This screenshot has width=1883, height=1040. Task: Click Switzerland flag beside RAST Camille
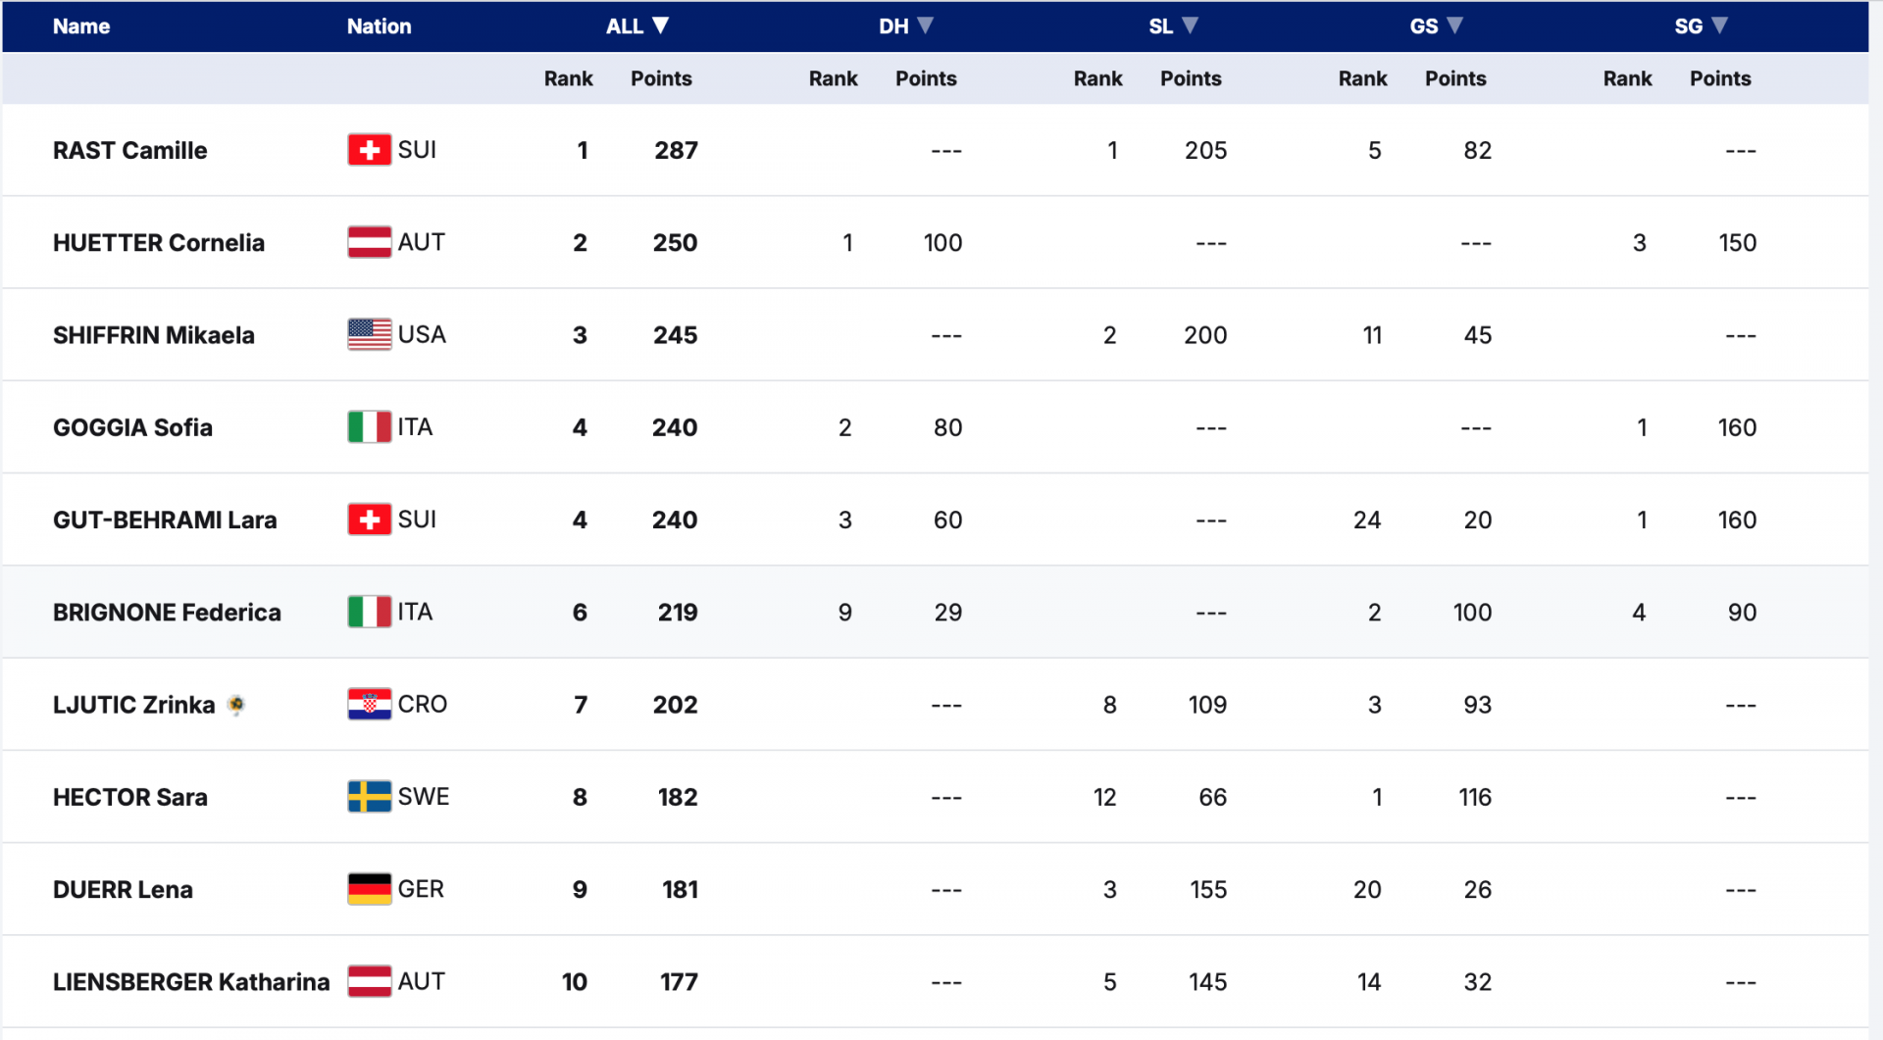[x=369, y=150]
